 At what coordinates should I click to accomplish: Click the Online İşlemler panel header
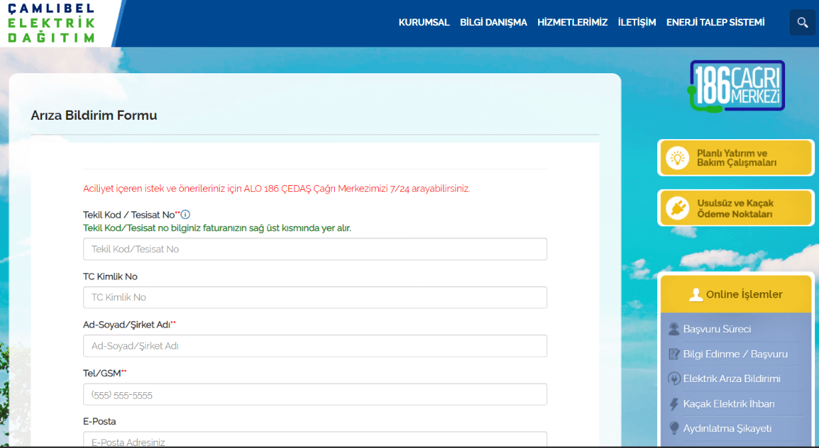click(x=736, y=294)
